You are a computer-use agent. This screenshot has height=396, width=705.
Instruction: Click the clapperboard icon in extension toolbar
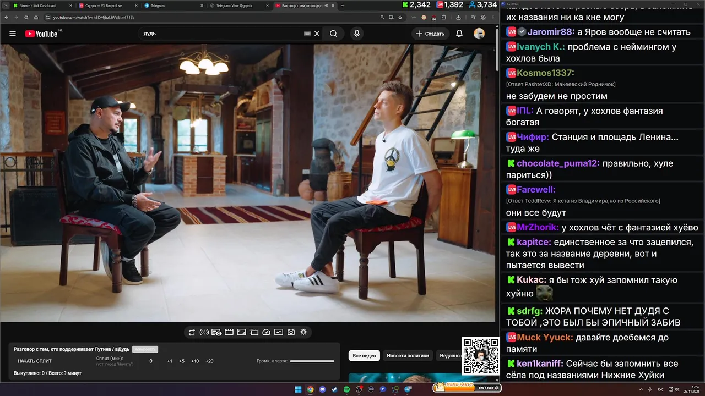(x=229, y=332)
